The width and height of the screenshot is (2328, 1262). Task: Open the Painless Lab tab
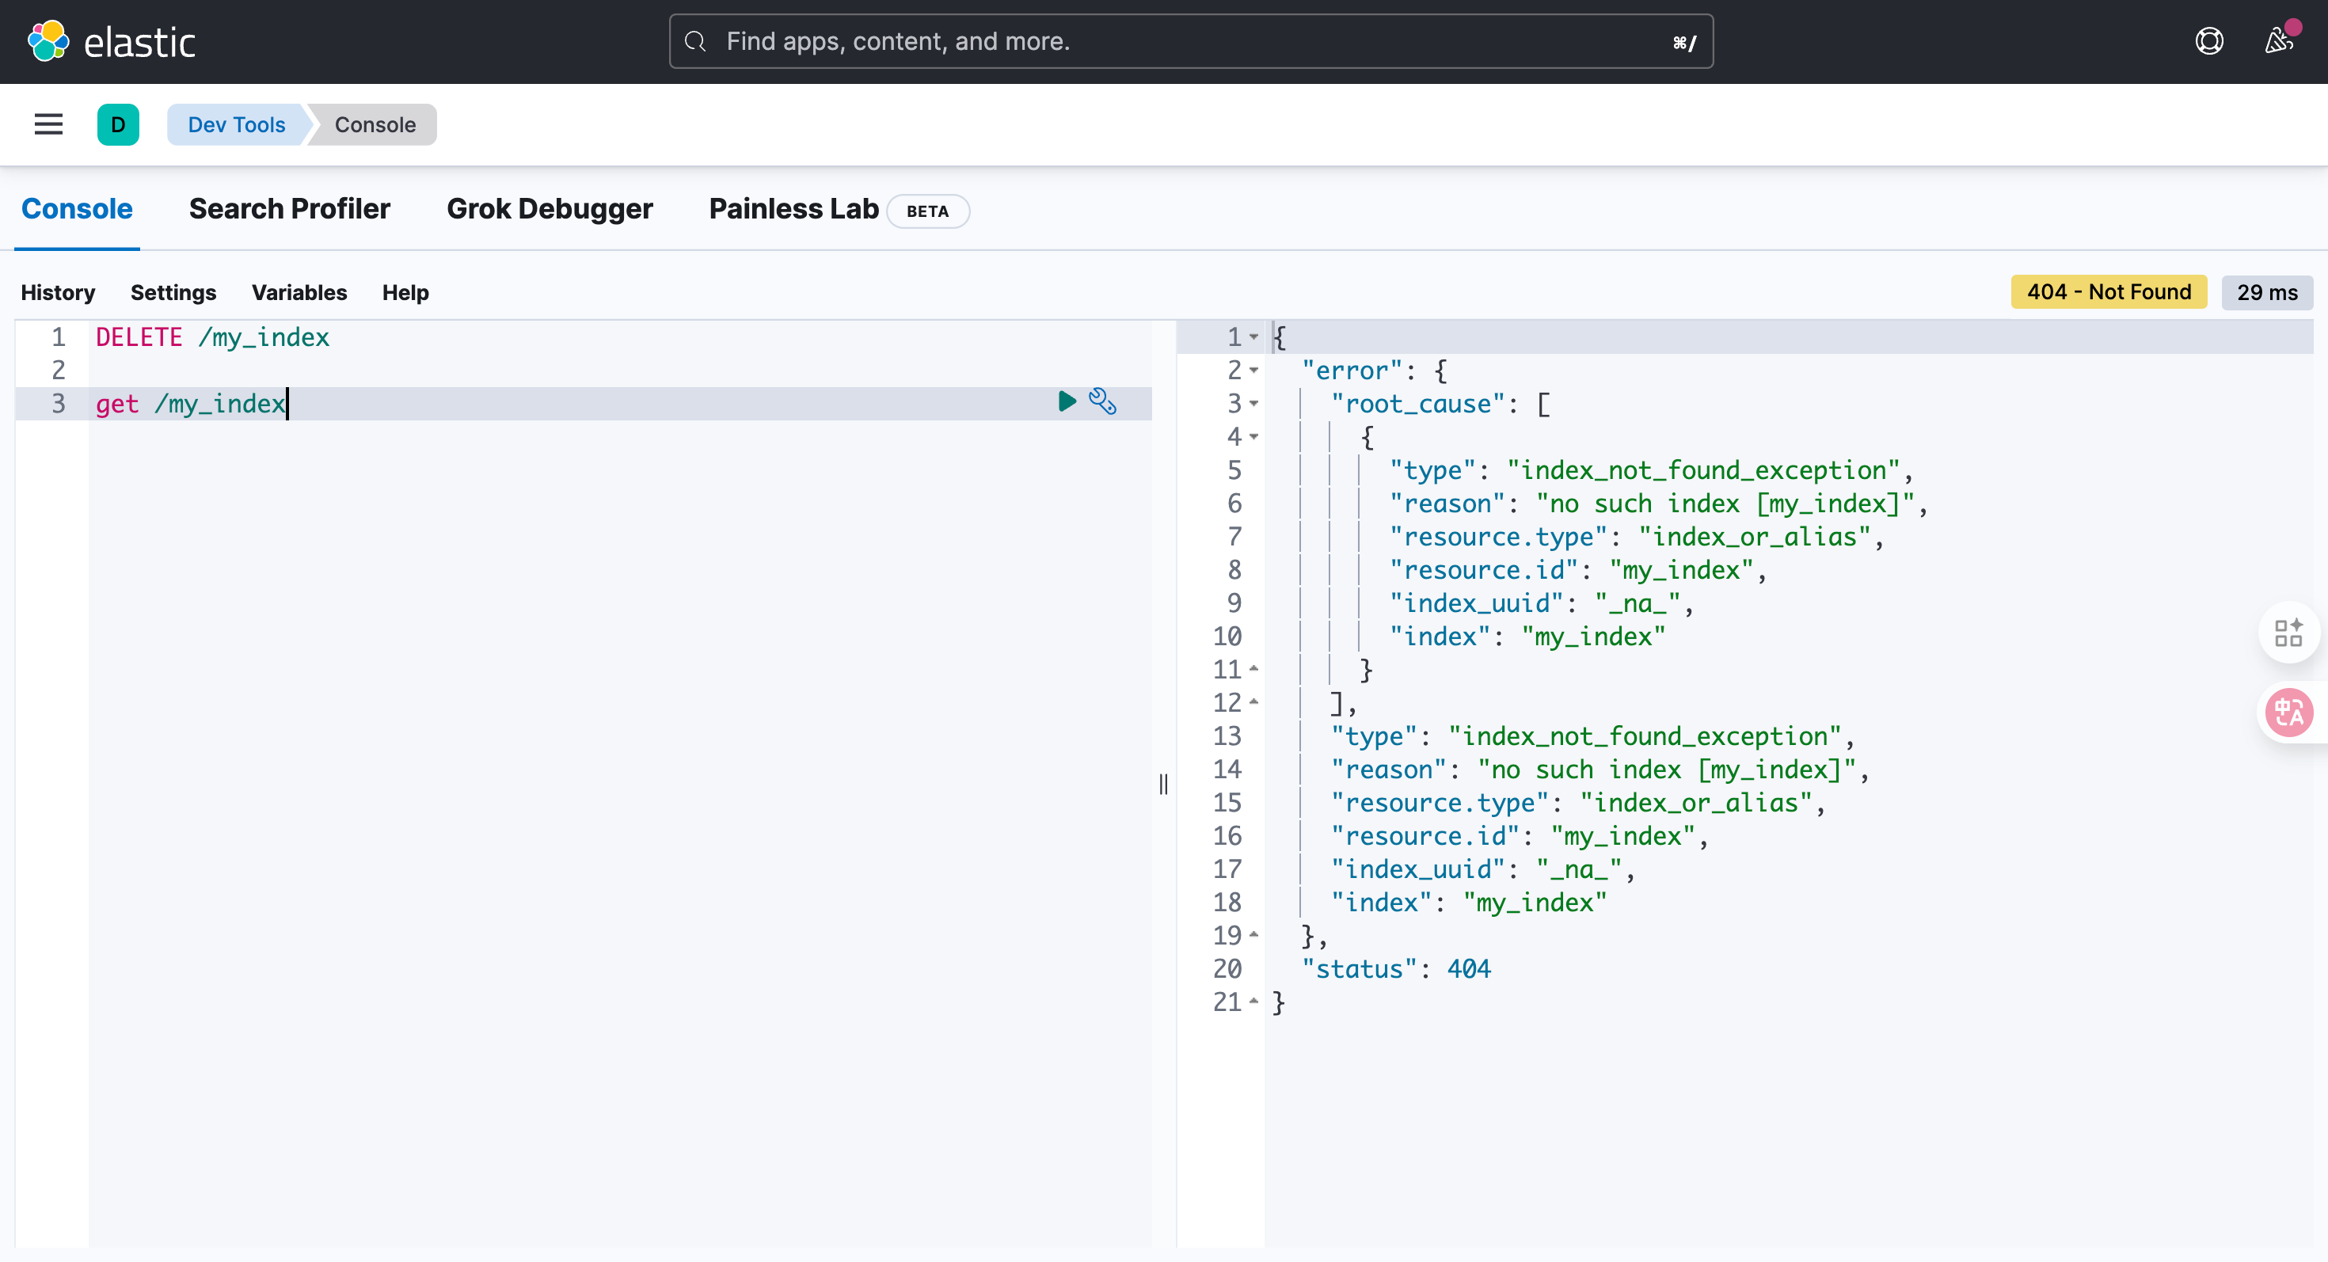793,210
